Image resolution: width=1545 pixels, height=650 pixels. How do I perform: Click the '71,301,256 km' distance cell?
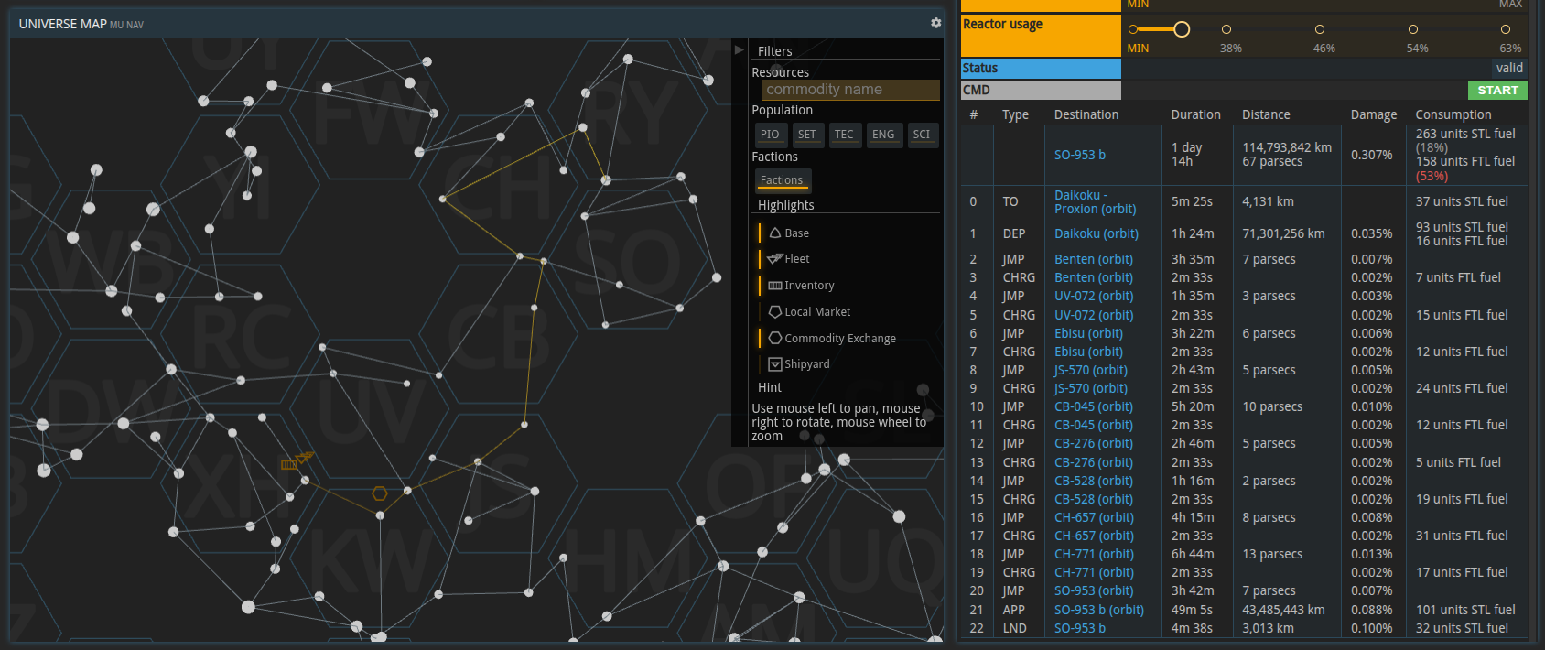[x=1283, y=233]
